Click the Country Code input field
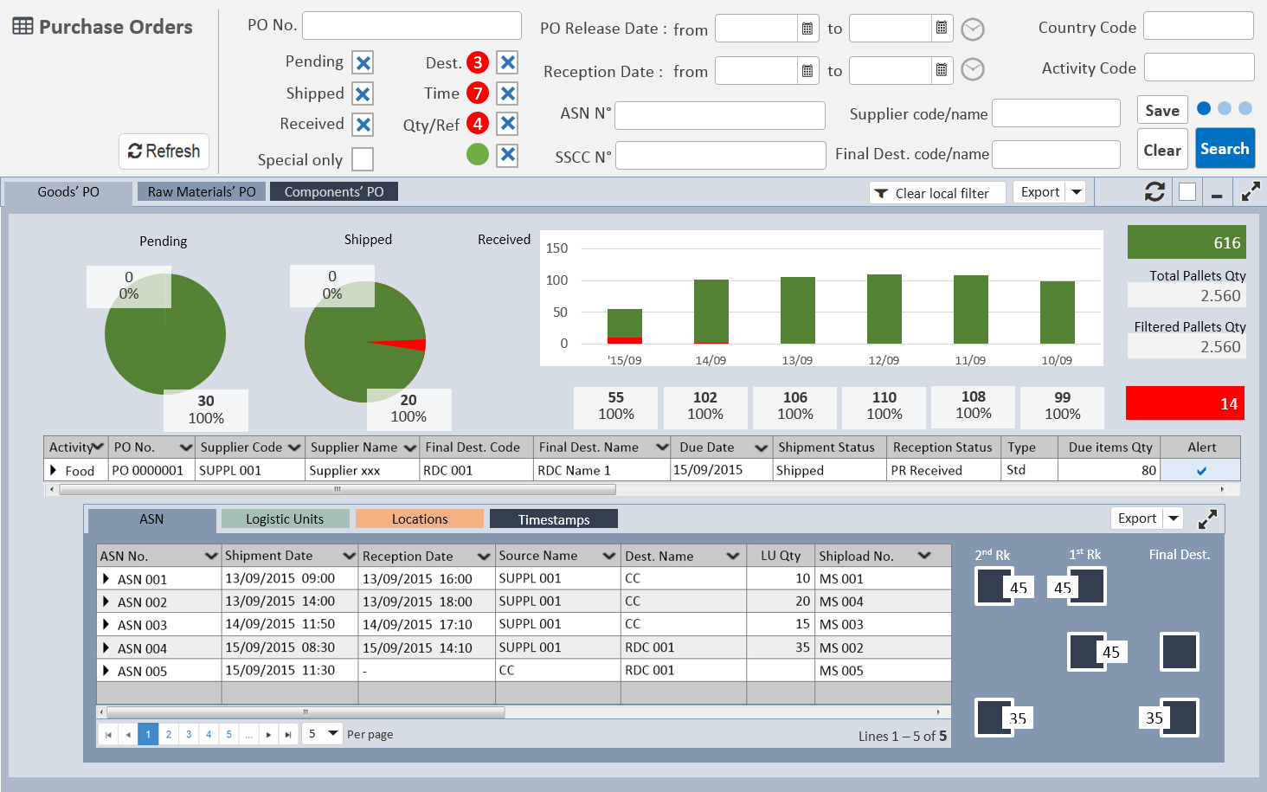Screen dimensions: 1267x792 1199,26
